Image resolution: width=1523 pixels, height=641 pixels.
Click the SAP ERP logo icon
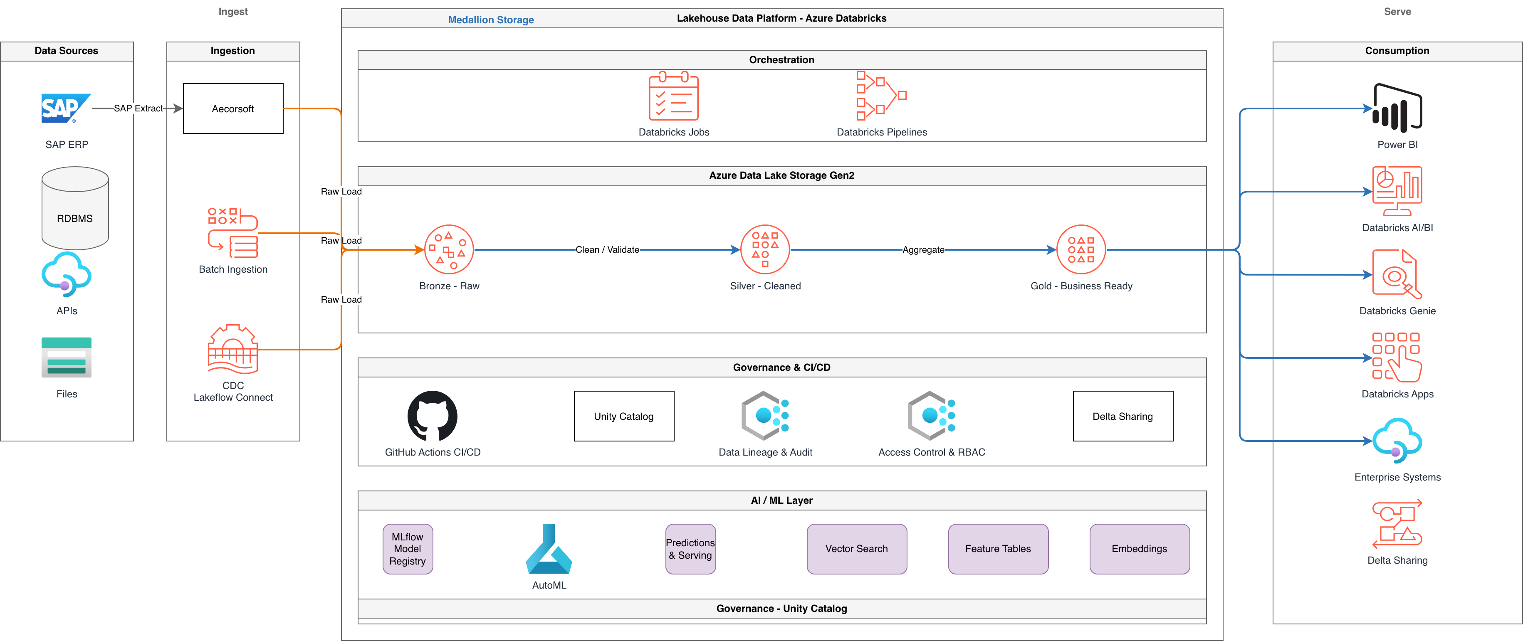click(66, 108)
